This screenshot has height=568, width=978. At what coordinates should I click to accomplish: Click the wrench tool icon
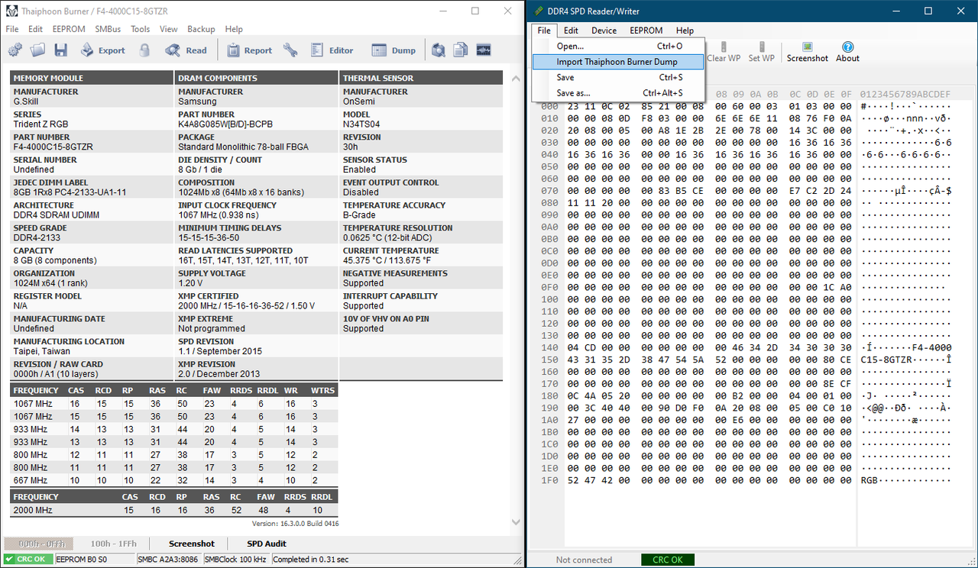[x=290, y=50]
